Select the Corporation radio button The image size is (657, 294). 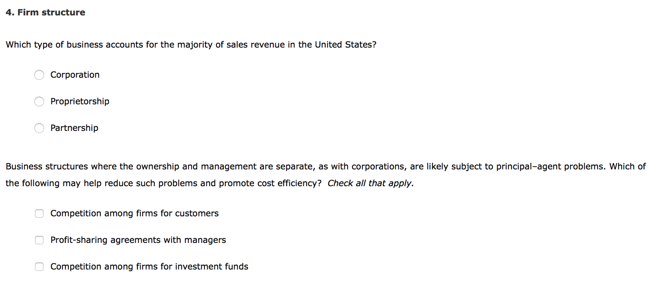click(x=39, y=75)
